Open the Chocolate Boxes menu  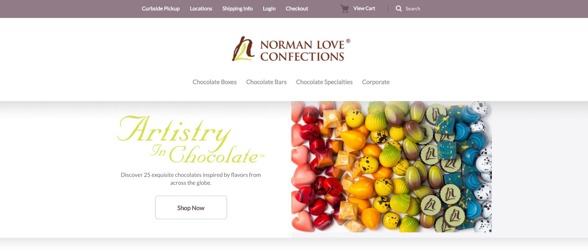click(x=215, y=82)
